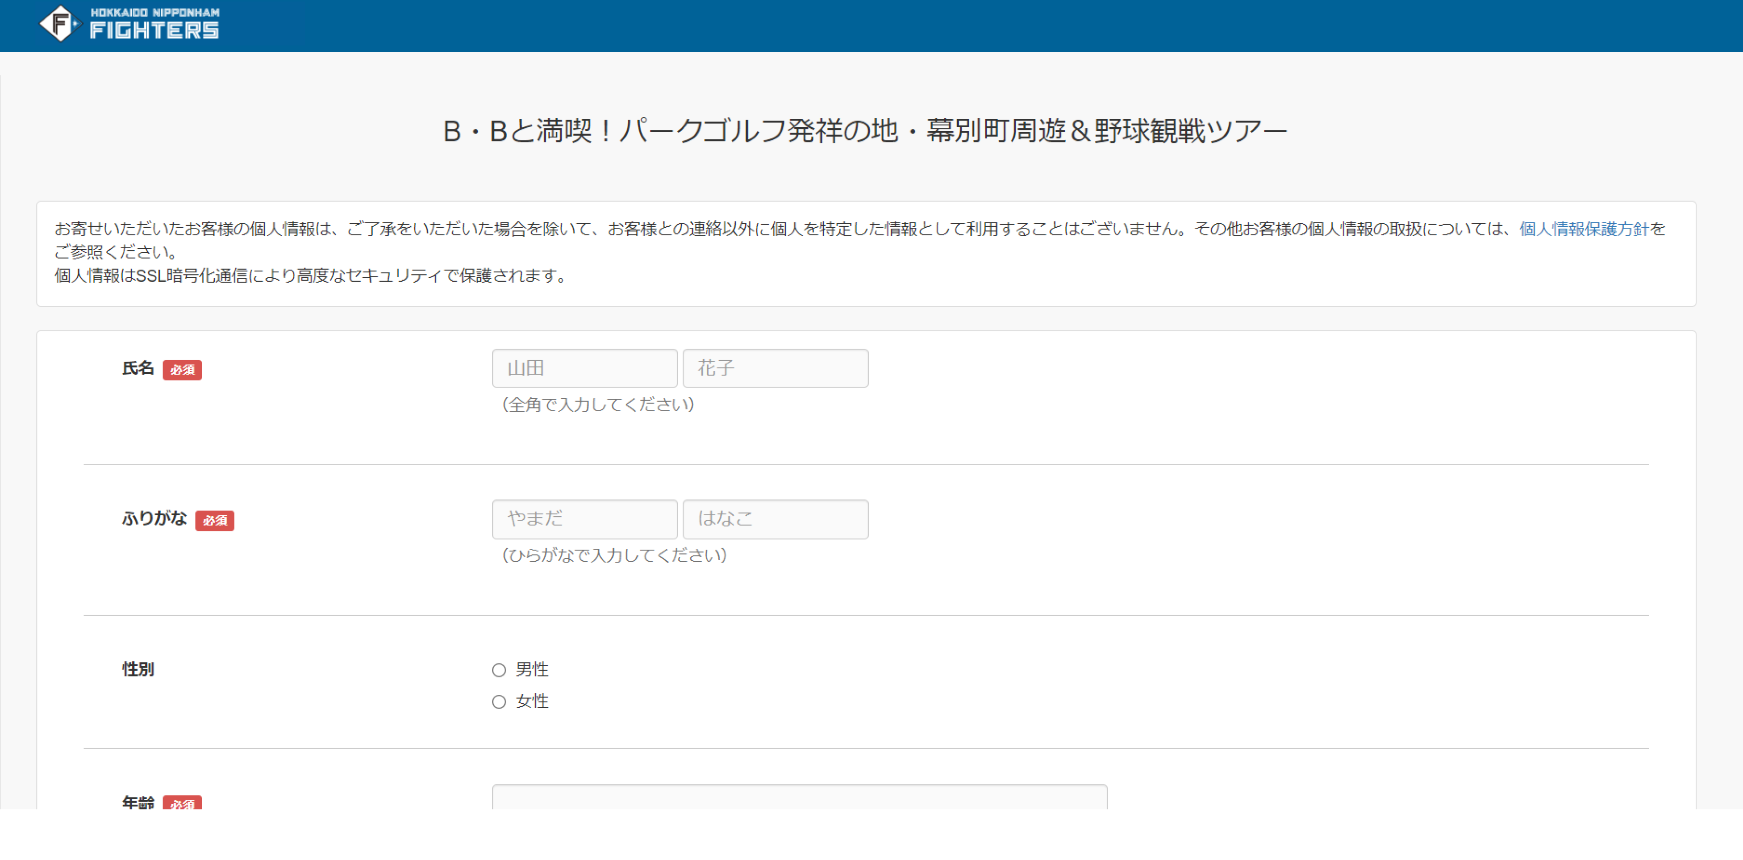
Task: Focus the given name field showing 花子
Action: pyautogui.click(x=776, y=368)
